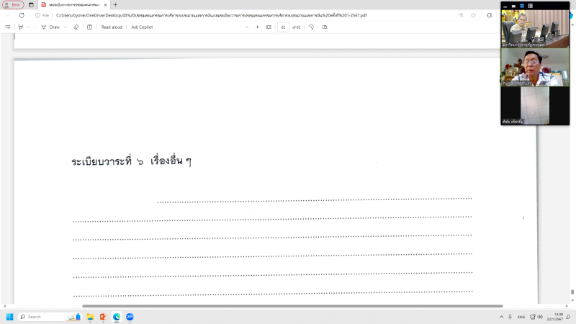Click the zoom in plus icon
This screenshot has width=576, height=324.
[x=257, y=27]
